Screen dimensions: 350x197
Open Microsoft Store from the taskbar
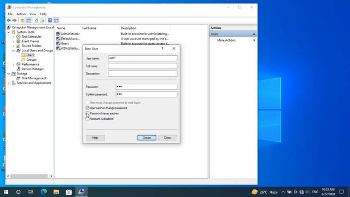click(x=69, y=192)
